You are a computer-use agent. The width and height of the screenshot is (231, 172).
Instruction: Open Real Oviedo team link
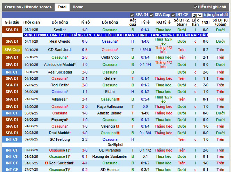[60, 41]
